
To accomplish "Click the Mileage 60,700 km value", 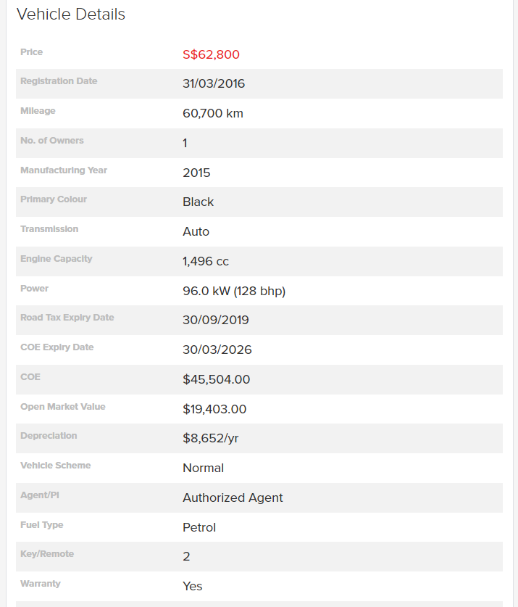I will tap(213, 113).
